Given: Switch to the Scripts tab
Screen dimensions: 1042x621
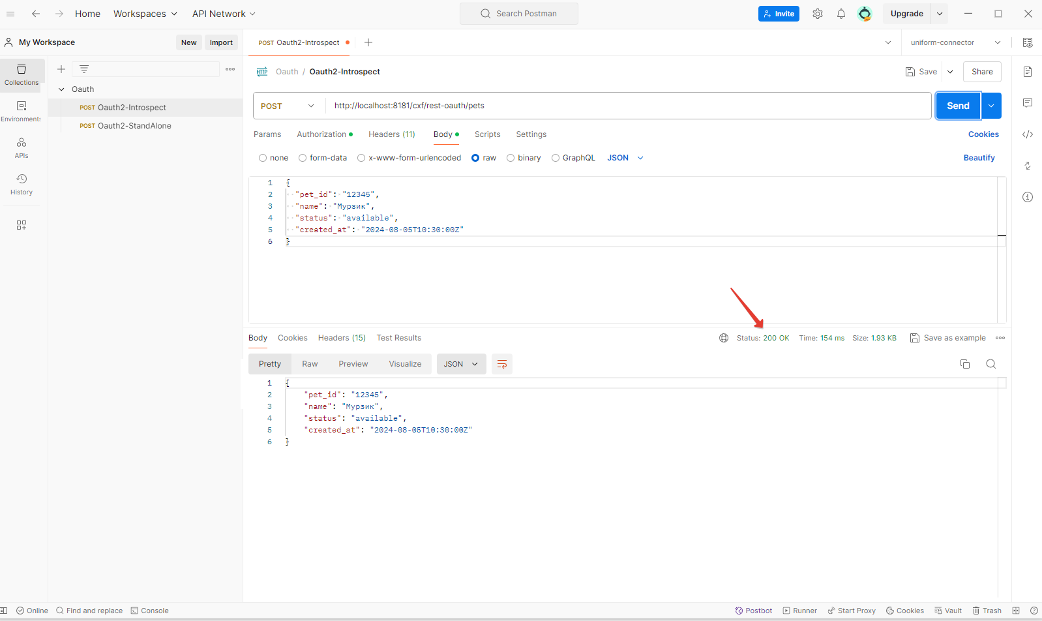Looking at the screenshot, I should tap(488, 134).
